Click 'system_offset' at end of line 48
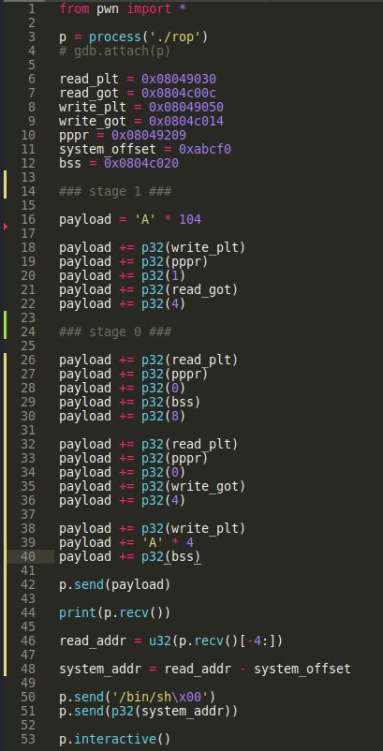The height and width of the screenshot is (751, 383). 302,670
